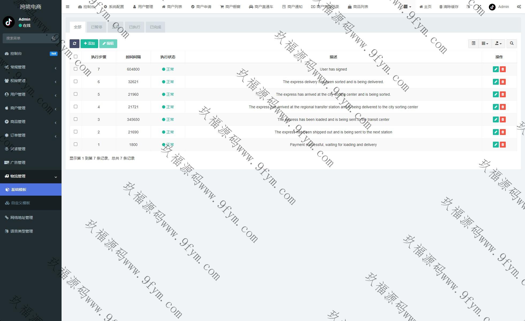
Task: Open the export data dropdown
Action: pos(498,44)
